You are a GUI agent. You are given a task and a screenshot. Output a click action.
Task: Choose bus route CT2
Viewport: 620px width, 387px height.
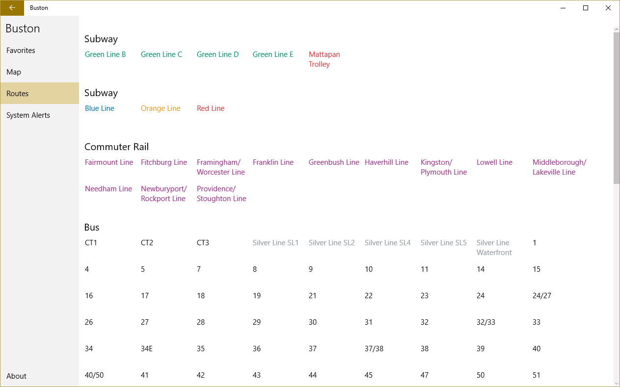point(147,243)
